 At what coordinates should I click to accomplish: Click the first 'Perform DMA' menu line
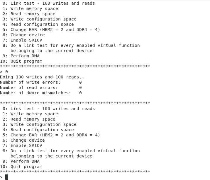pyautogui.click(x=21, y=56)
